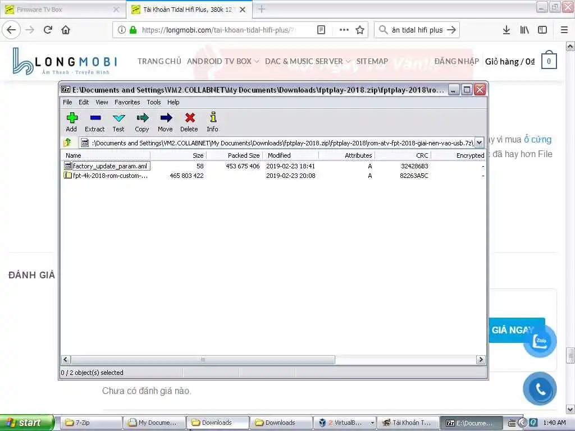
Task: Open a new Firefox tab
Action: [x=262, y=9]
